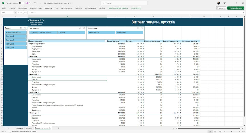
Task: Open the Автоматизація ribbon tab
Action: 90,8
